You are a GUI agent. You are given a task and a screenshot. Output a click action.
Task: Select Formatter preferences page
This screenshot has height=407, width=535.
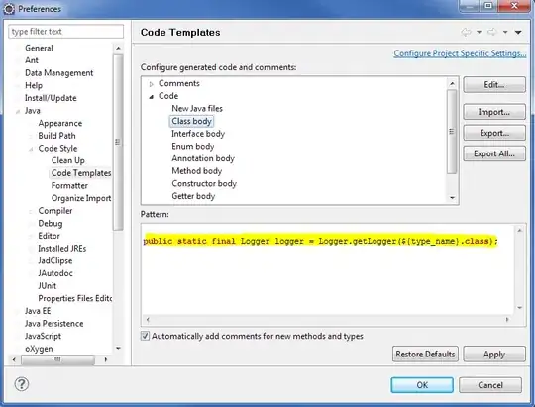(69, 186)
